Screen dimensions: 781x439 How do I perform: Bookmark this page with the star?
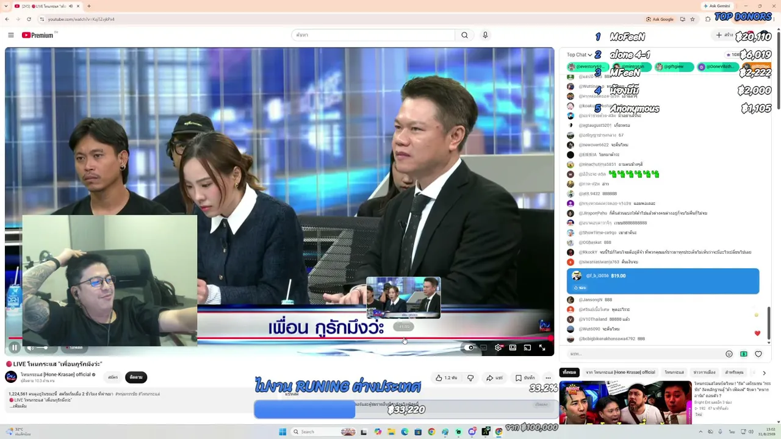[x=693, y=19]
